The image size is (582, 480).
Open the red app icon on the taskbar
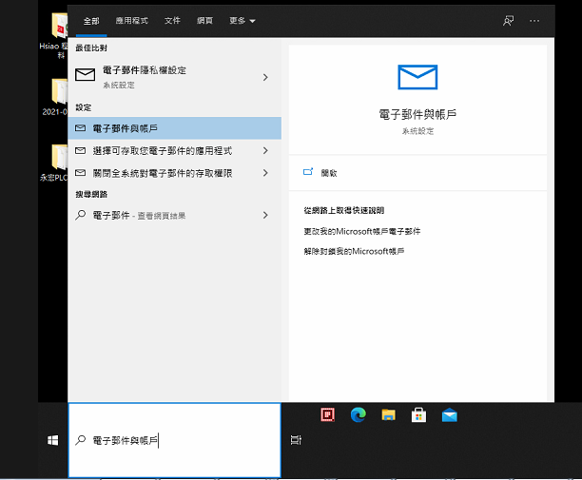coord(327,414)
